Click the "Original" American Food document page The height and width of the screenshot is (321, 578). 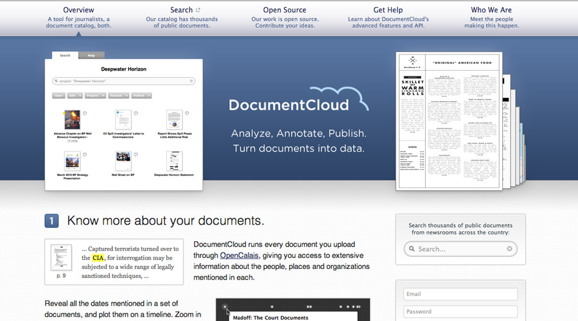click(449, 121)
